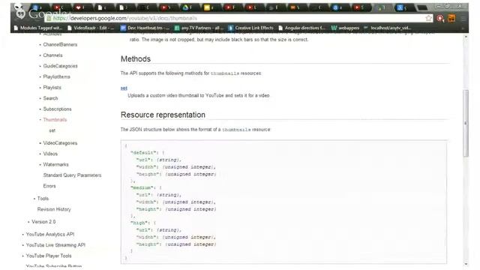Screen dimensions: 480x270
Task: Open Subscriptions in the sidebar
Action: pyautogui.click(x=57, y=109)
